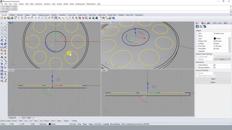Open the Transform menu
Image resolution: width=232 pixels, height=130 pixels.
(47, 4)
